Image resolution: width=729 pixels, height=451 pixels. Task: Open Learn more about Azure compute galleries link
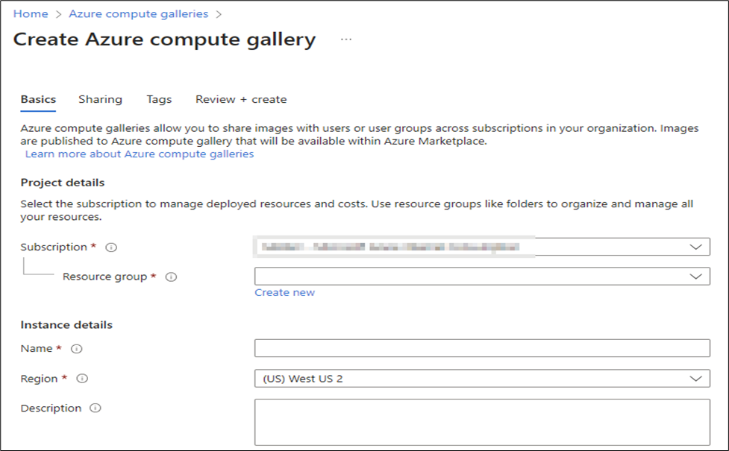tap(140, 154)
